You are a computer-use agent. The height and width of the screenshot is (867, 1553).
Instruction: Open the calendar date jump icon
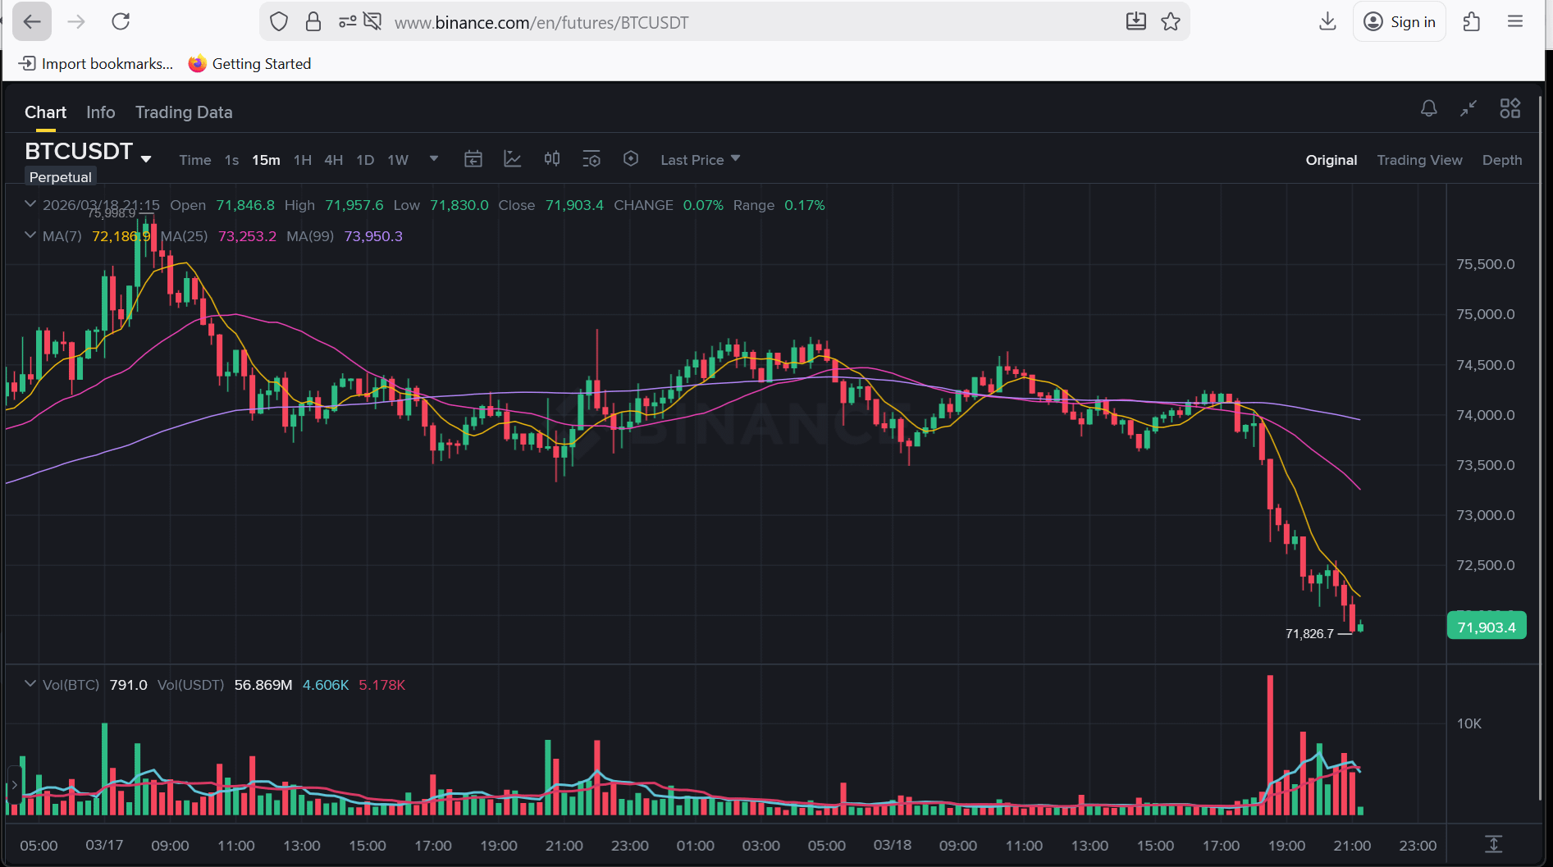click(473, 159)
